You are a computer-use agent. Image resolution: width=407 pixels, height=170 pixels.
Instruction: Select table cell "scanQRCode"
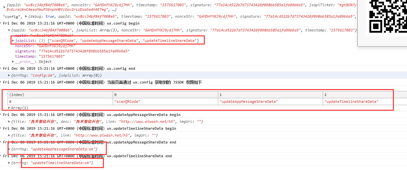pos(165,102)
